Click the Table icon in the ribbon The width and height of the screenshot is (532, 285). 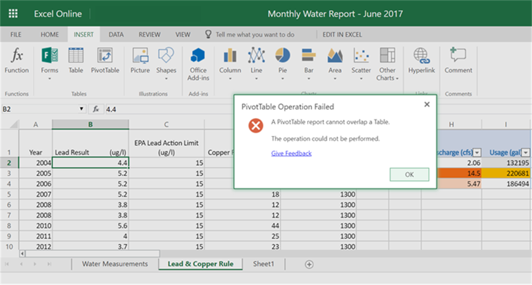[76, 61]
